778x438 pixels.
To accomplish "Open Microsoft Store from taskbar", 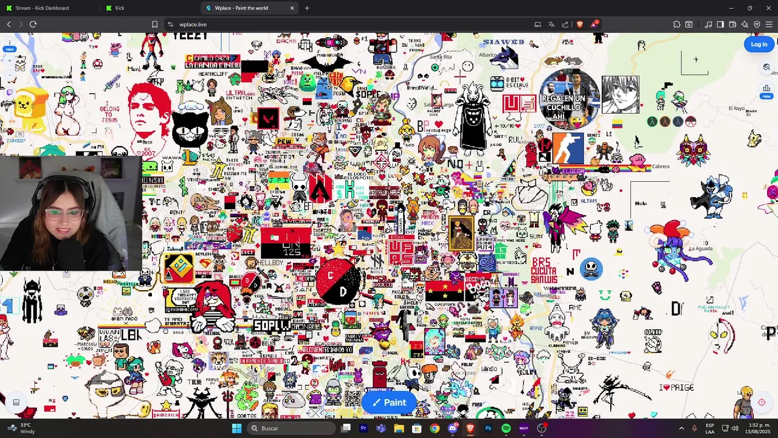I will point(417,428).
